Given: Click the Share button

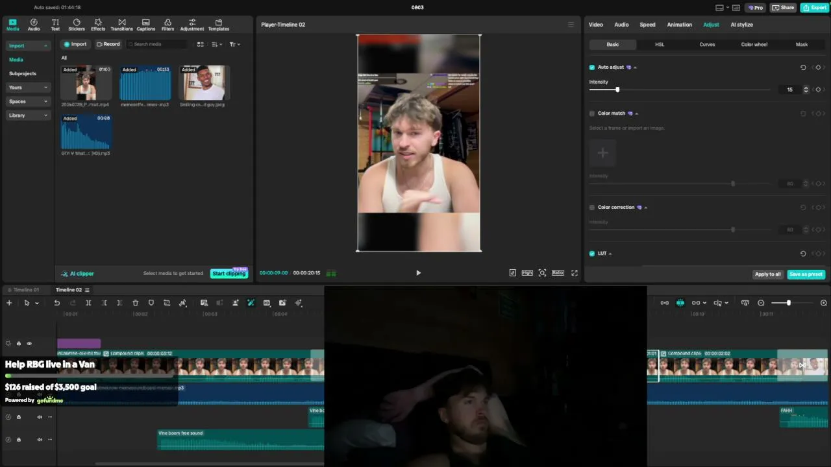Looking at the screenshot, I should point(783,8).
